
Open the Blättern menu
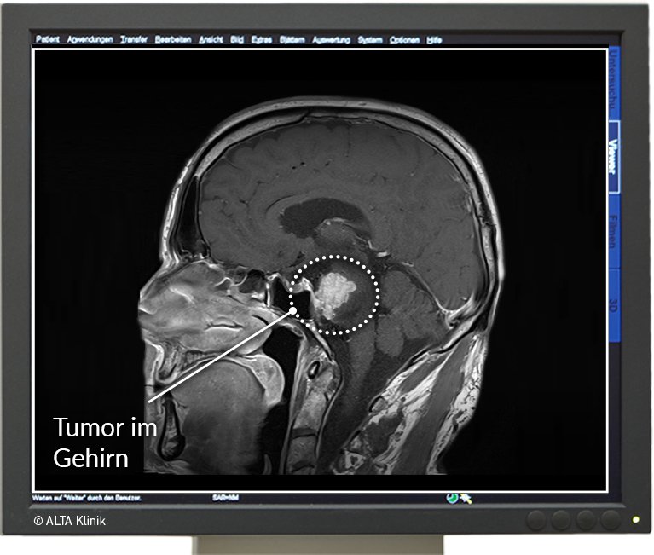pos(292,40)
